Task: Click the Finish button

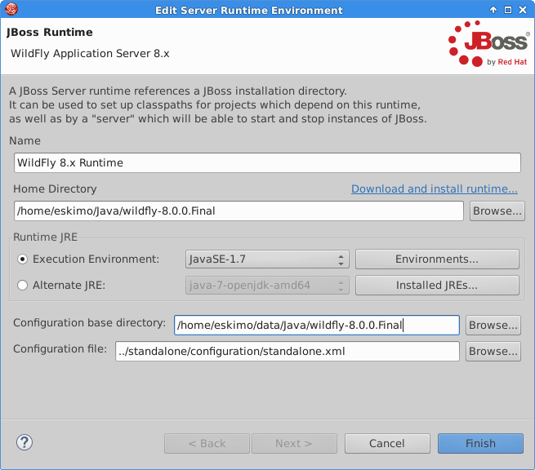Action: [x=480, y=443]
